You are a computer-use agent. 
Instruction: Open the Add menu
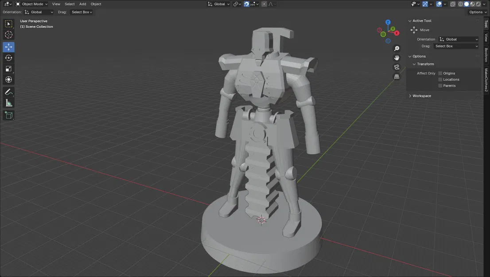[x=82, y=4]
